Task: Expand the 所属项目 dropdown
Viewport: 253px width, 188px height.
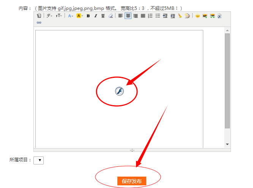Action: pyautogui.click(x=39, y=160)
